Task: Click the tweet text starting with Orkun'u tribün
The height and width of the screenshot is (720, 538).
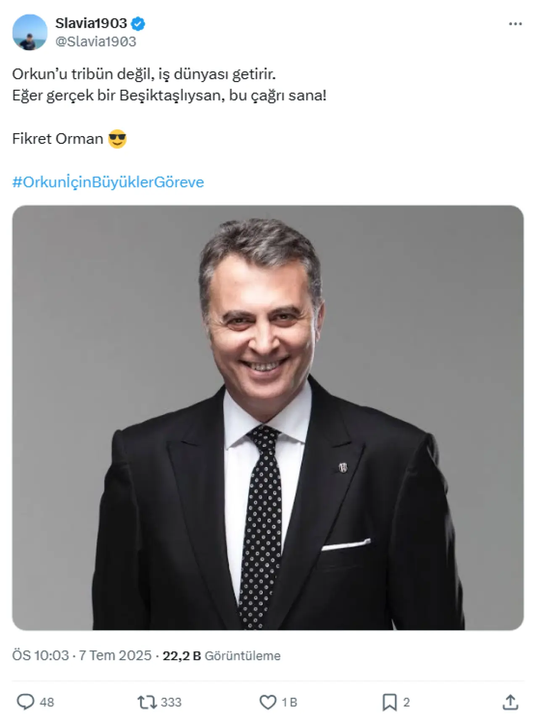Action: click(x=144, y=74)
